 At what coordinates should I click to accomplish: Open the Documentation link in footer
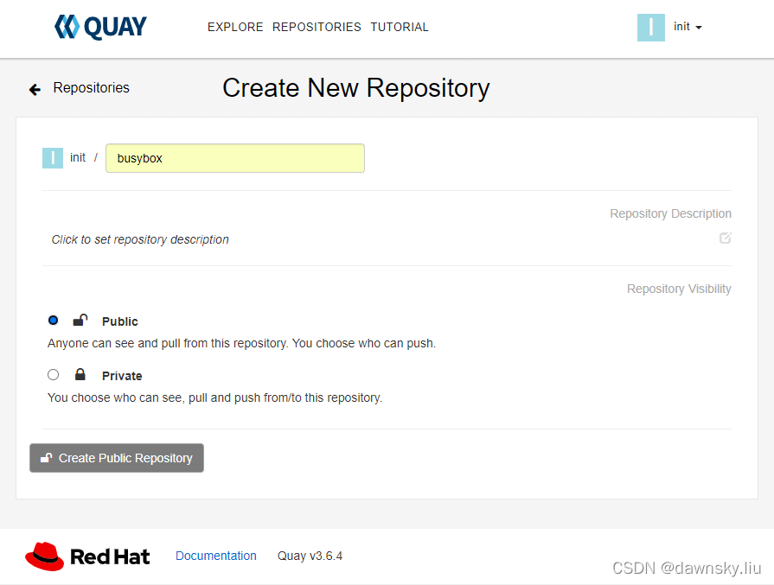[215, 556]
